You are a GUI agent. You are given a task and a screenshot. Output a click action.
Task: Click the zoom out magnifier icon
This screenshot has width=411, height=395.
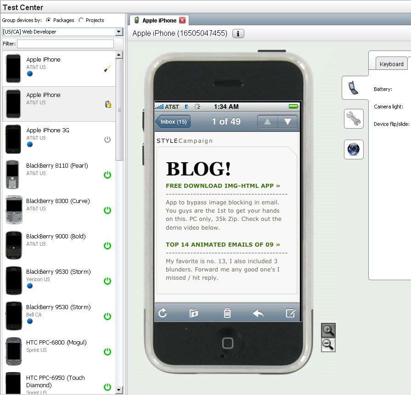pyautogui.click(x=328, y=344)
